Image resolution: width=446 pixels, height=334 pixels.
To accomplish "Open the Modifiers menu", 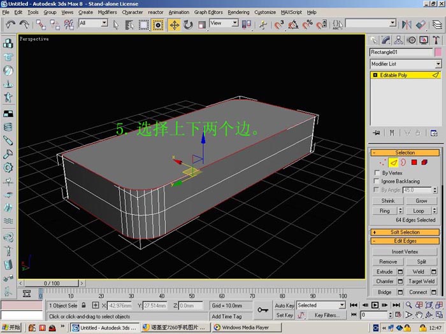I will (x=107, y=12).
